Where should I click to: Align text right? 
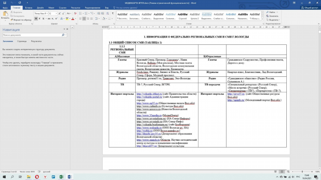click(88, 19)
